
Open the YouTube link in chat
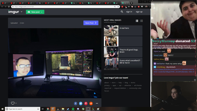pos(174,72)
